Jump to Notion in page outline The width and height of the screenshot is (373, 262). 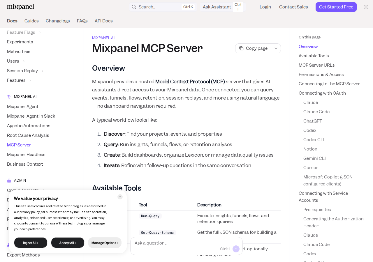click(x=310, y=149)
